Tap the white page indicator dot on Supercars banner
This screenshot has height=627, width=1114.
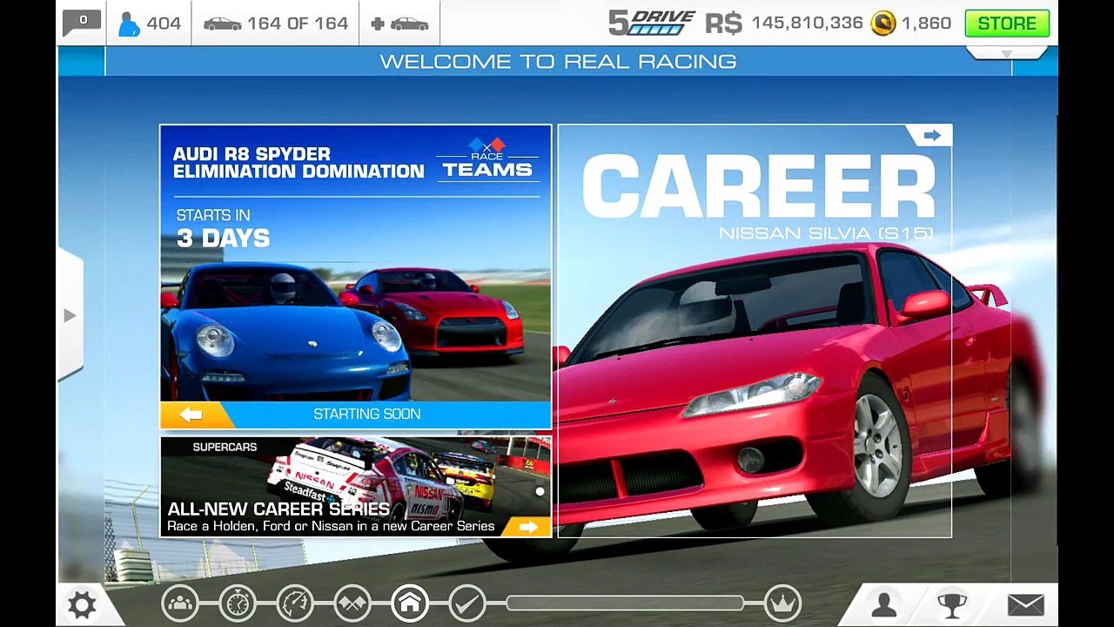coord(540,492)
